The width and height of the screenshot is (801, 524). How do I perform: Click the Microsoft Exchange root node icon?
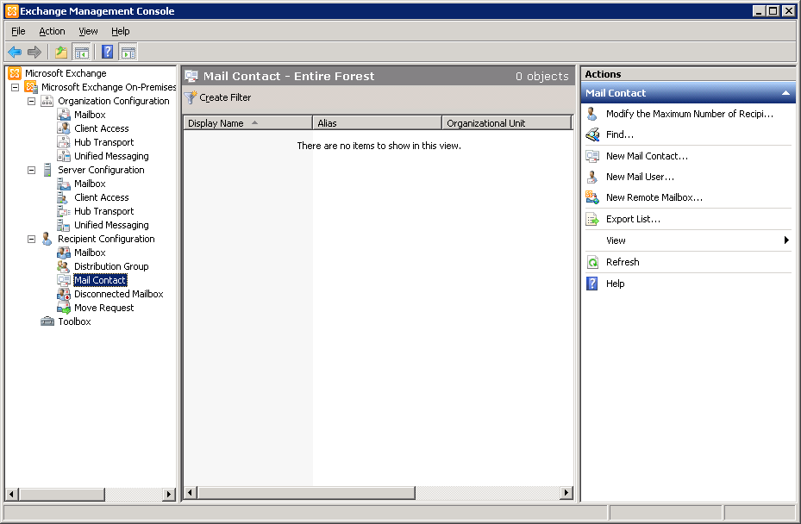coord(15,73)
